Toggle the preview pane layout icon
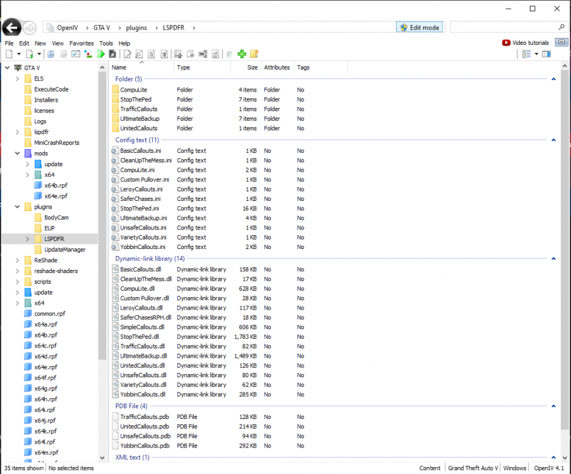571x474 pixels. pyautogui.click(x=546, y=54)
